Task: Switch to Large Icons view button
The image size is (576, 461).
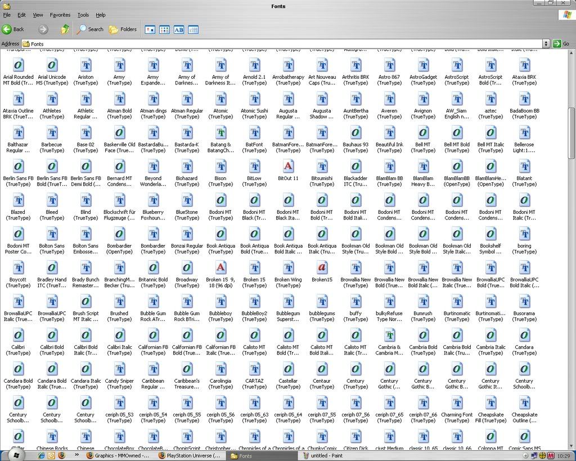Action: pos(150,30)
